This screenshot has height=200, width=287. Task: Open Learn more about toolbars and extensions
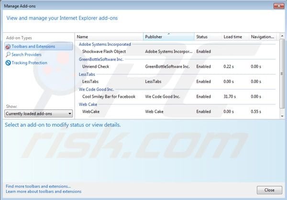44,191
